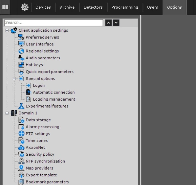Select 'Special options' text label
The image size is (196, 185).
click(40, 79)
